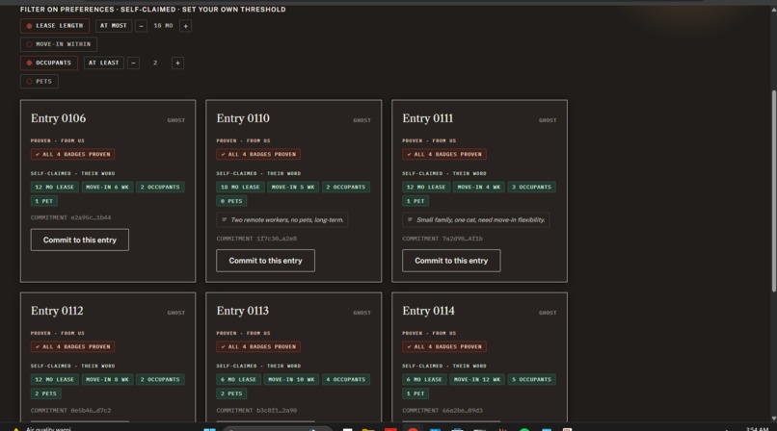Click the note icon in Entry 0110
Screen dimensions: 777x431
[224, 220]
